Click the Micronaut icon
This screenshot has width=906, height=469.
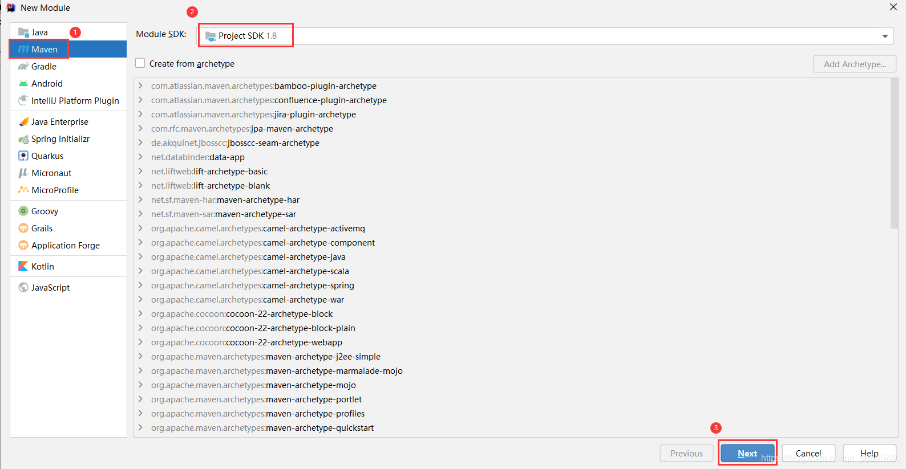point(23,173)
